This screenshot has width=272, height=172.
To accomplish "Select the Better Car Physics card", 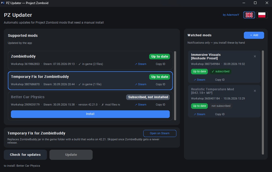I will [x=90, y=106].
